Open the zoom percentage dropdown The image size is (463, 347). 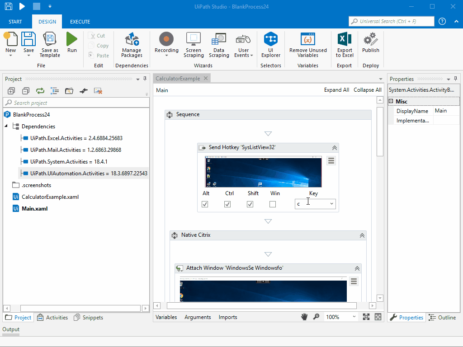tap(354, 317)
